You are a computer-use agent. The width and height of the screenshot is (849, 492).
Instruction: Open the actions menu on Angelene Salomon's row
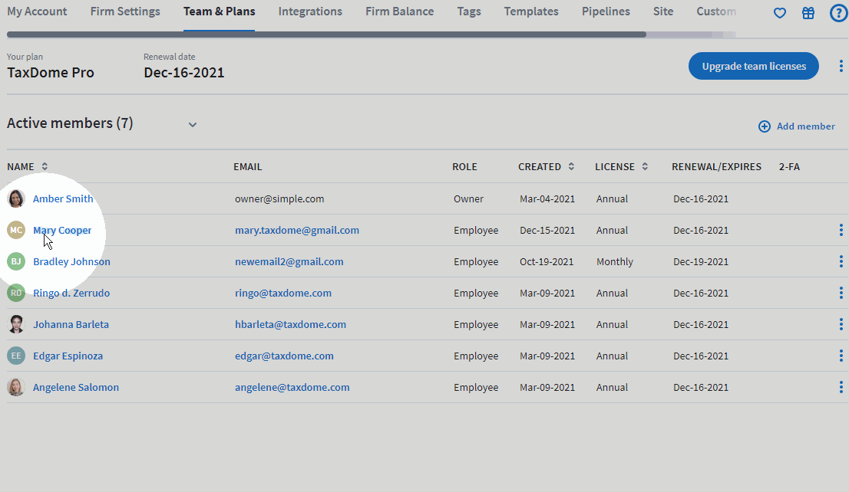[x=841, y=387]
